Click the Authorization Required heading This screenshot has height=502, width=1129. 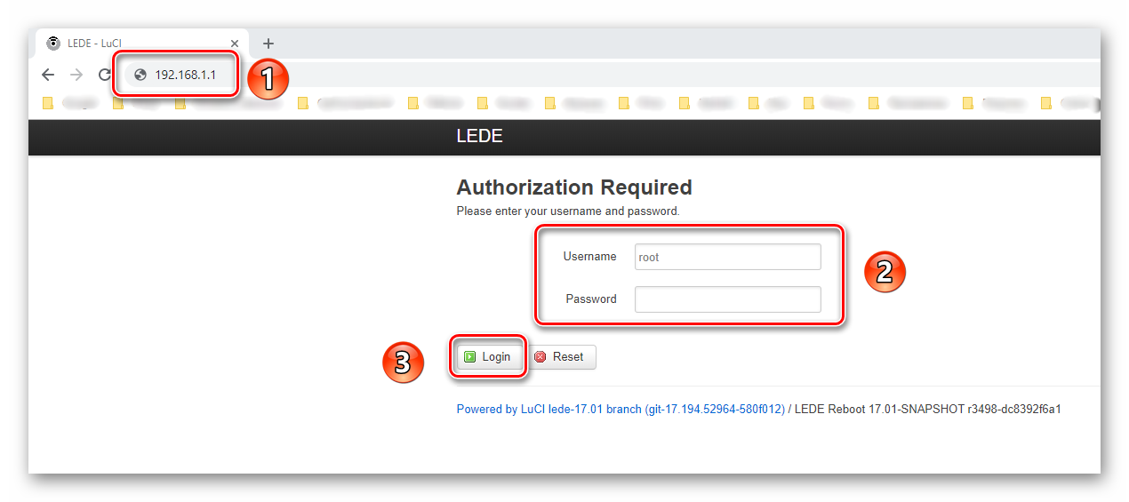coord(573,187)
